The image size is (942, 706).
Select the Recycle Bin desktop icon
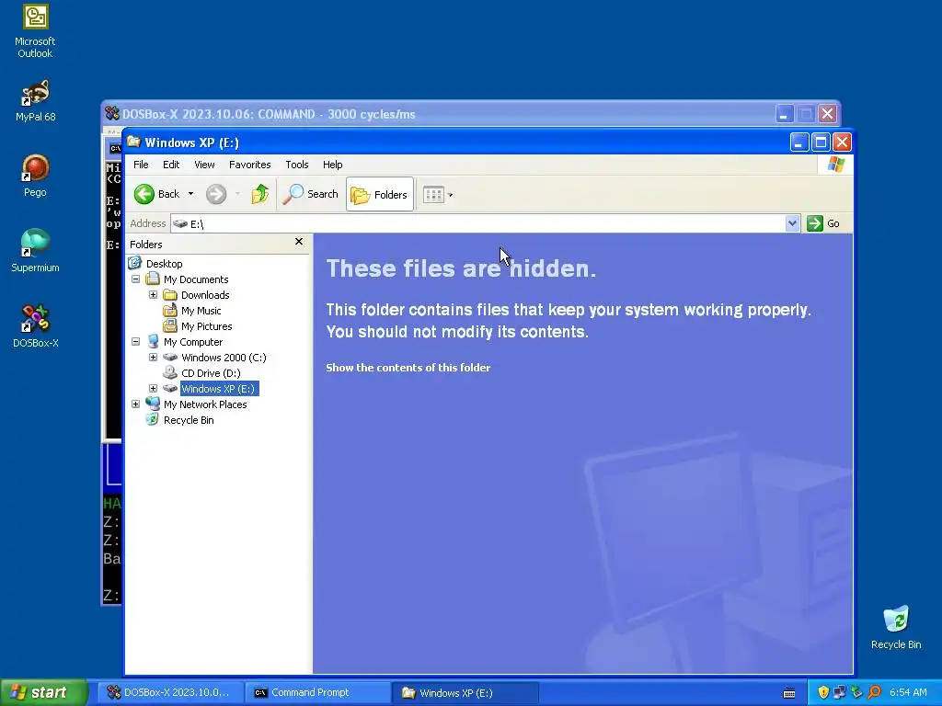point(896,627)
